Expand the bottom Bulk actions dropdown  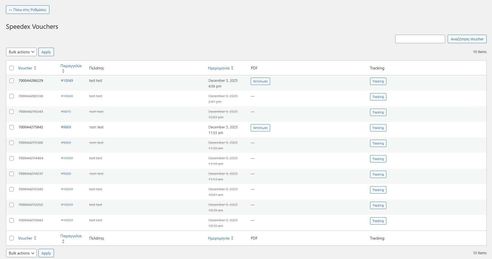21,253
